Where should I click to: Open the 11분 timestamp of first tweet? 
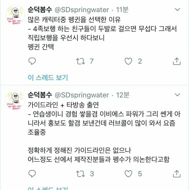point(122,9)
